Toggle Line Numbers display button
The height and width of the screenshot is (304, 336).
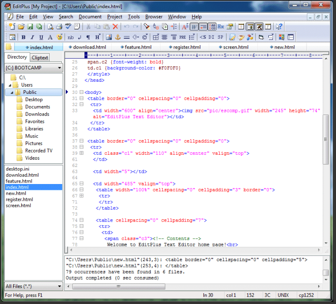(x=212, y=27)
